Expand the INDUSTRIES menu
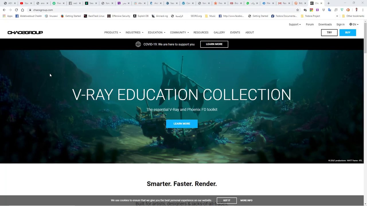The image size is (367, 206). 134,33
